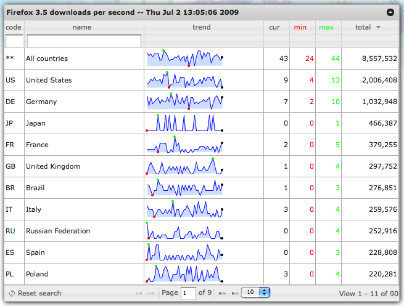Click the total value 1,032,948
Screen dimensions: 404x306
[x=379, y=102]
